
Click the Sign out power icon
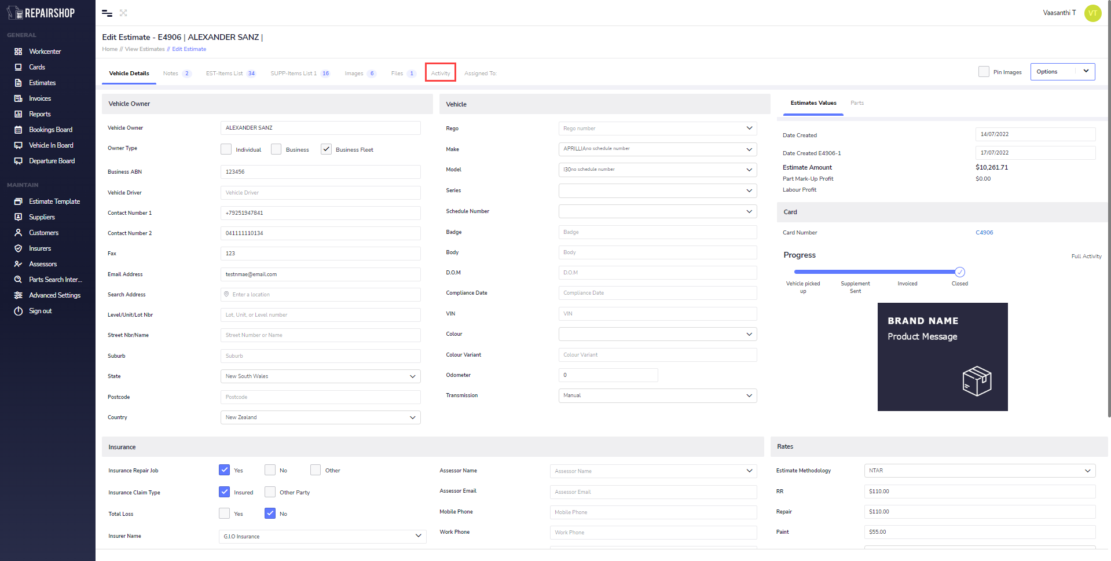18,311
